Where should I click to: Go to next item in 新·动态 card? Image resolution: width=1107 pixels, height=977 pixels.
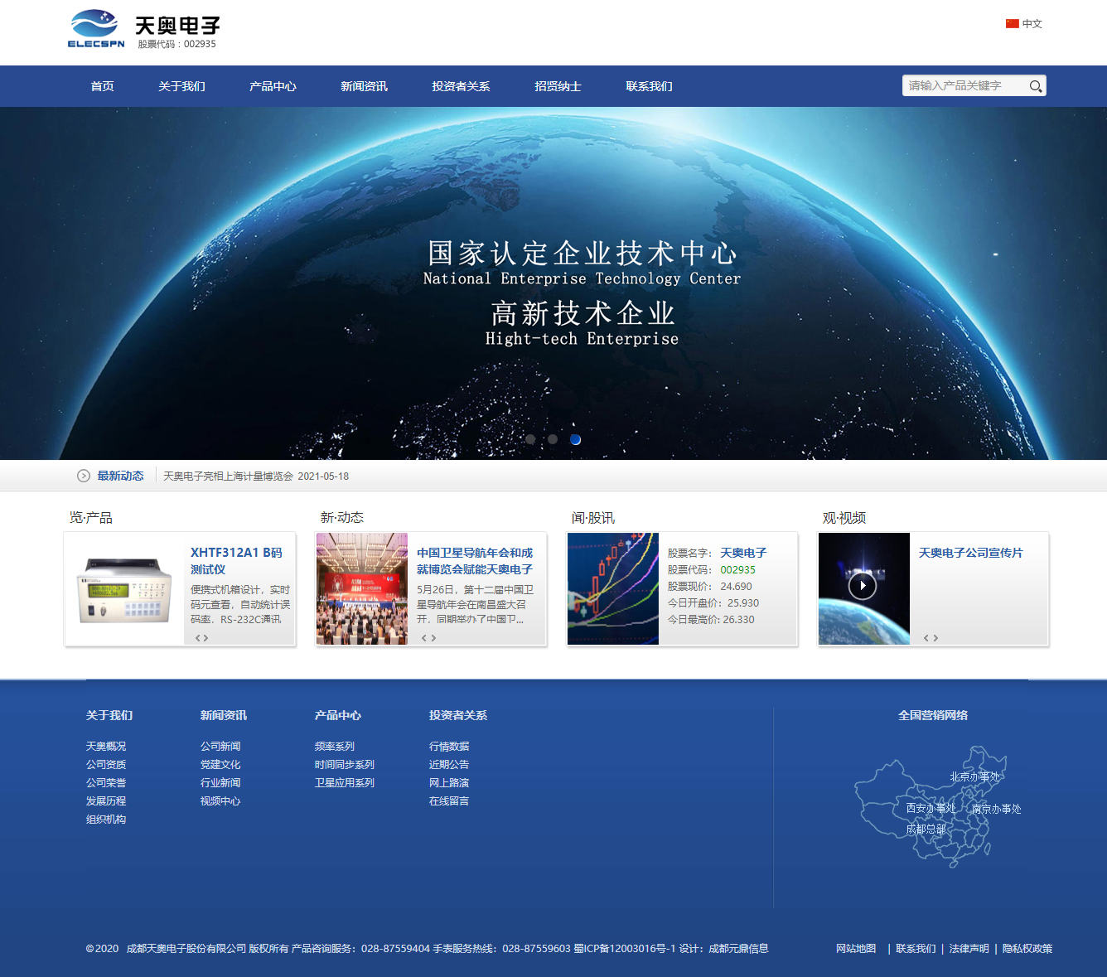[x=433, y=638]
